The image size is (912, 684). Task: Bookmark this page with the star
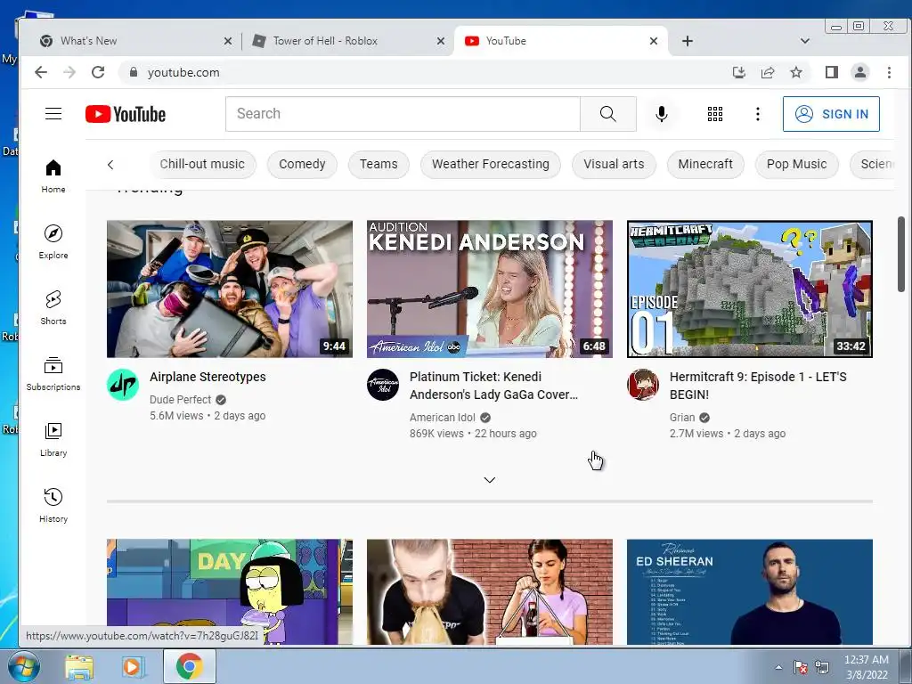click(x=795, y=72)
